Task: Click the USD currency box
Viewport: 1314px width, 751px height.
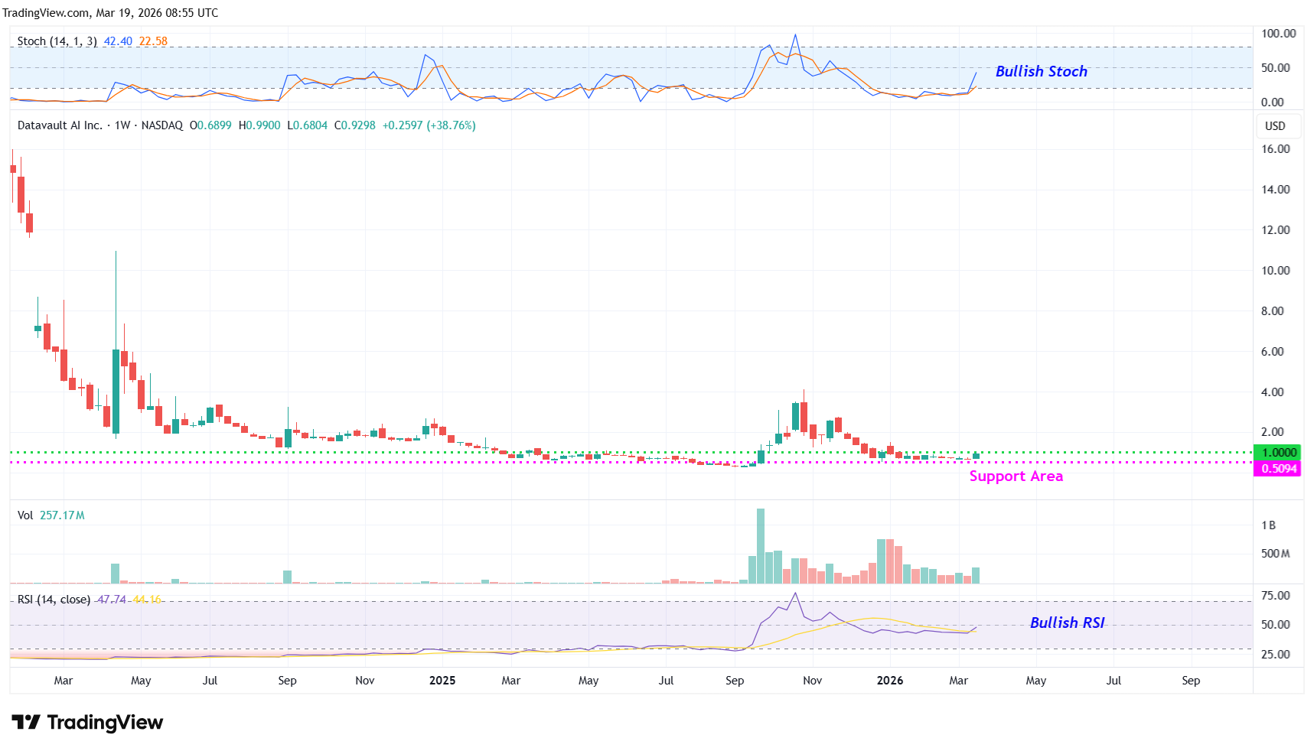Action: pos(1275,126)
